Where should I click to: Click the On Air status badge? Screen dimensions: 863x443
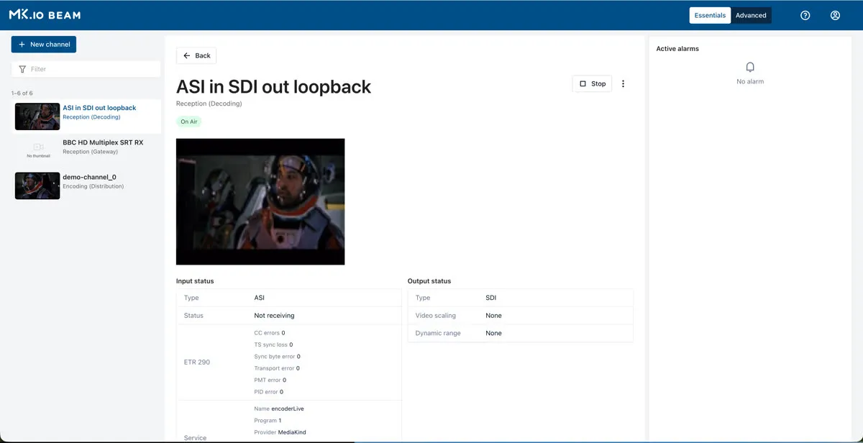pyautogui.click(x=189, y=122)
